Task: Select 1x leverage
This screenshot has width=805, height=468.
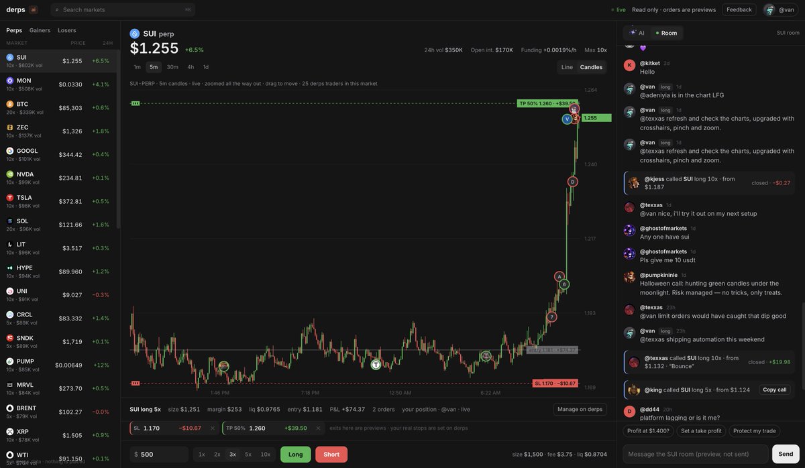Action: [x=201, y=455]
